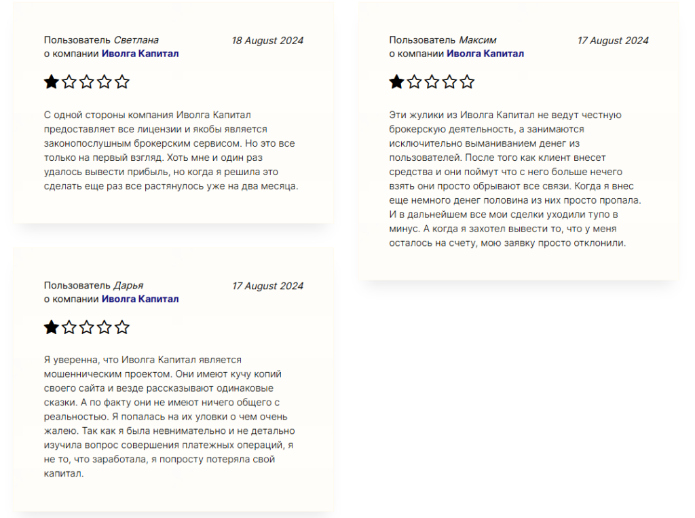This screenshot has width=695, height=518.
Task: Open Иволга Капитал link in Светлана's review
Action: click(140, 54)
